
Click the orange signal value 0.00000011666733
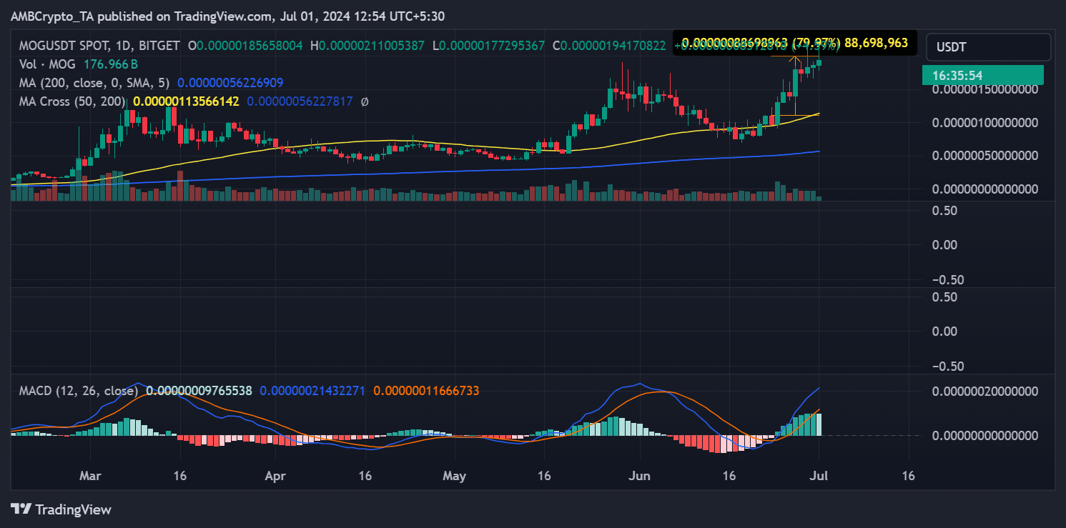pyautogui.click(x=426, y=391)
